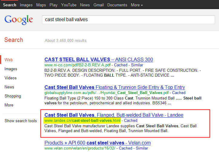Open YouTube from the top bar
The width and height of the screenshot is (219, 152).
pos(69,5)
